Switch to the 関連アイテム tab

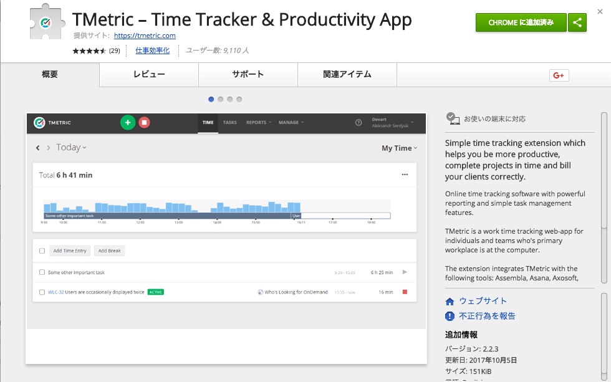click(x=347, y=74)
